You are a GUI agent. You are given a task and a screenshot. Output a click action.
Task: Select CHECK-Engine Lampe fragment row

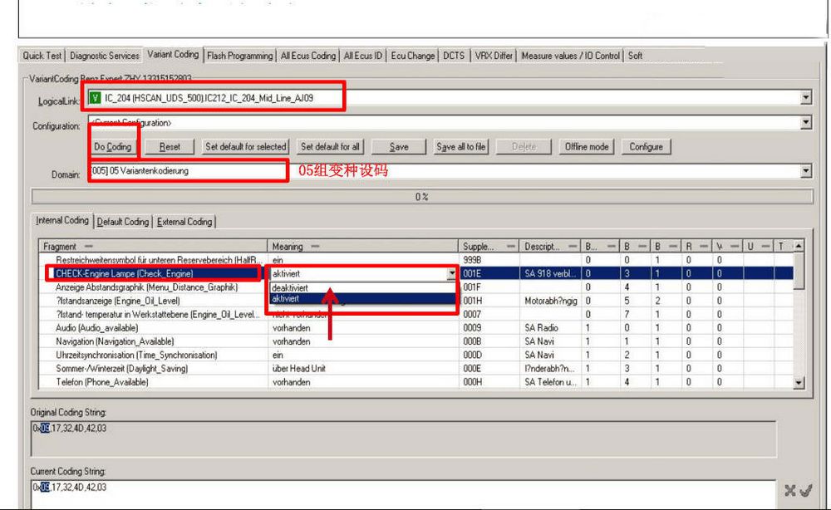125,273
